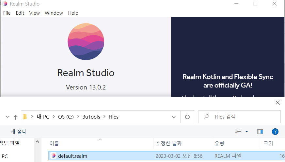Open the File menu in Realm Studio
Viewport: 285px width, 162px height.
[7, 13]
